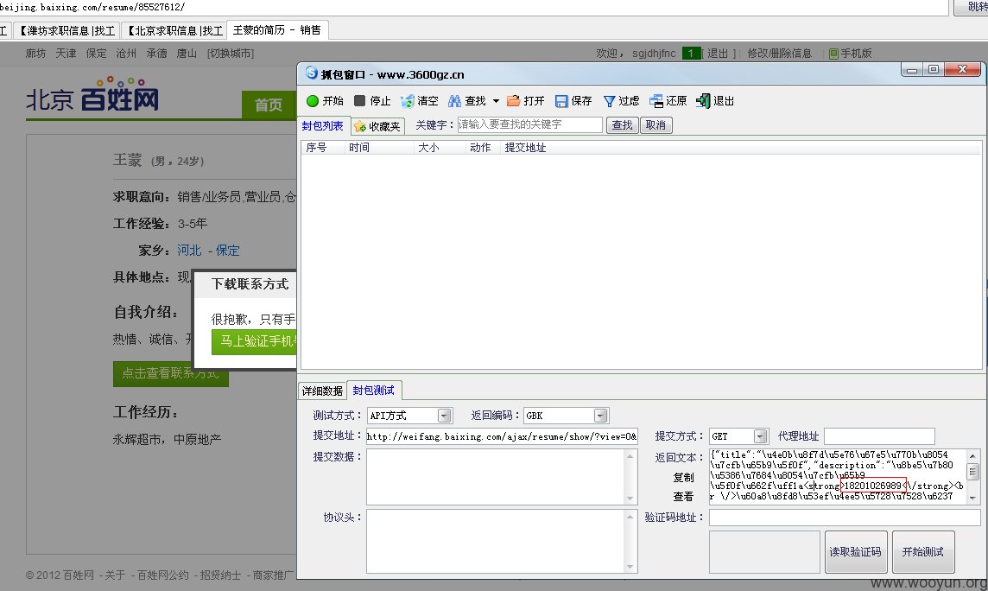988x591 pixels.
Task: Click the 退出 logout link
Action: click(x=718, y=54)
